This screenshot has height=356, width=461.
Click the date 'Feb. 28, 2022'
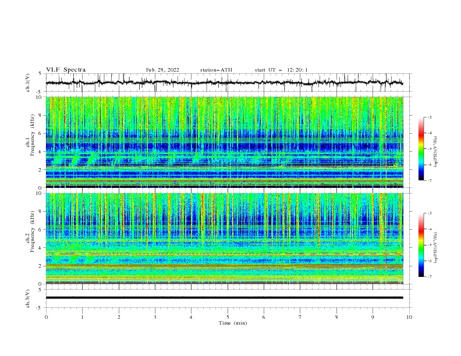click(x=162, y=70)
